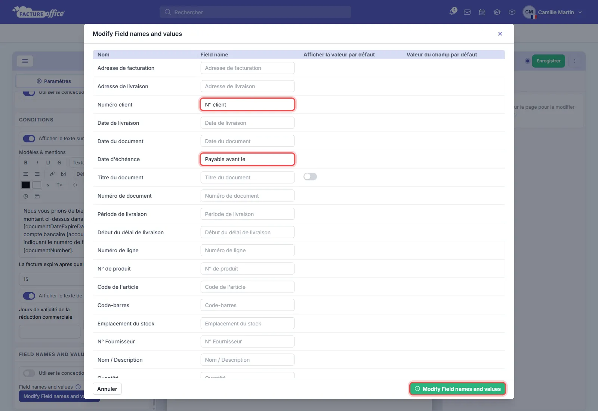The image size is (598, 411).
Task: Insert a link using the link icon
Action: (x=52, y=174)
